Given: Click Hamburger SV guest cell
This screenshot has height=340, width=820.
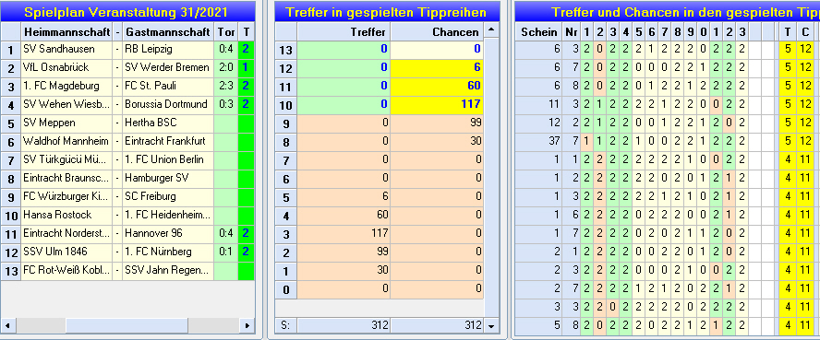Looking at the screenshot, I should (x=168, y=179).
